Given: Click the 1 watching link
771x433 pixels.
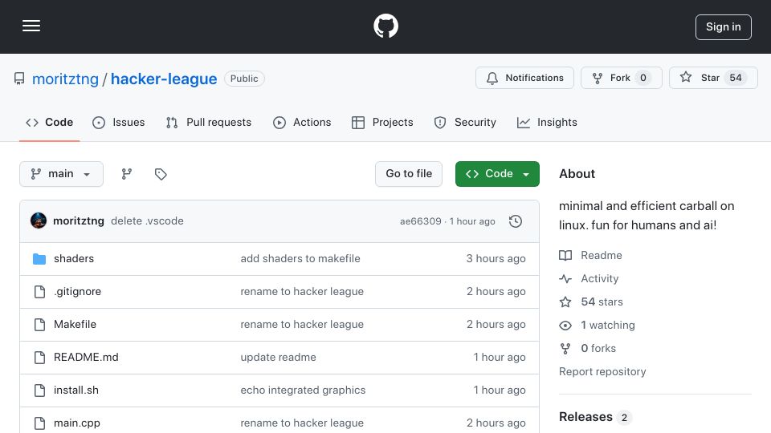Looking at the screenshot, I should (597, 325).
